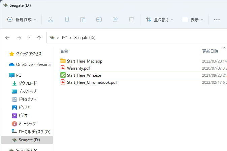Open the 表示 view dropdown

(193, 20)
